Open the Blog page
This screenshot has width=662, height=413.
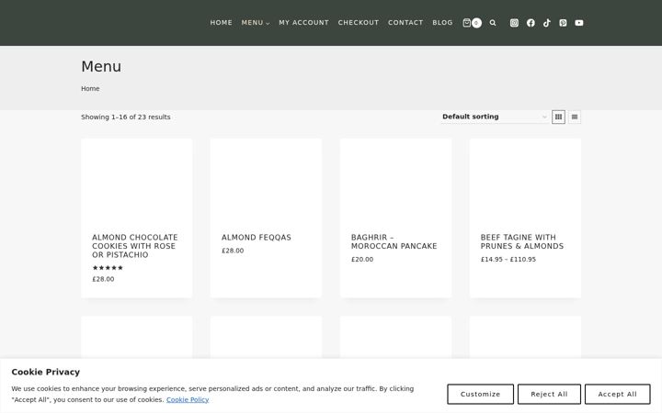tap(442, 23)
